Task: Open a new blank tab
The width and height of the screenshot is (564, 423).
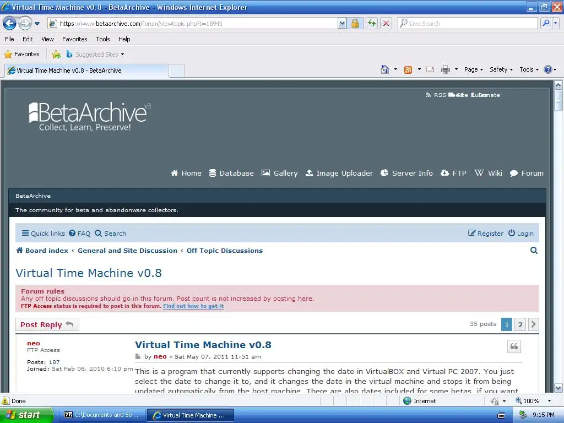Action: pyautogui.click(x=177, y=71)
